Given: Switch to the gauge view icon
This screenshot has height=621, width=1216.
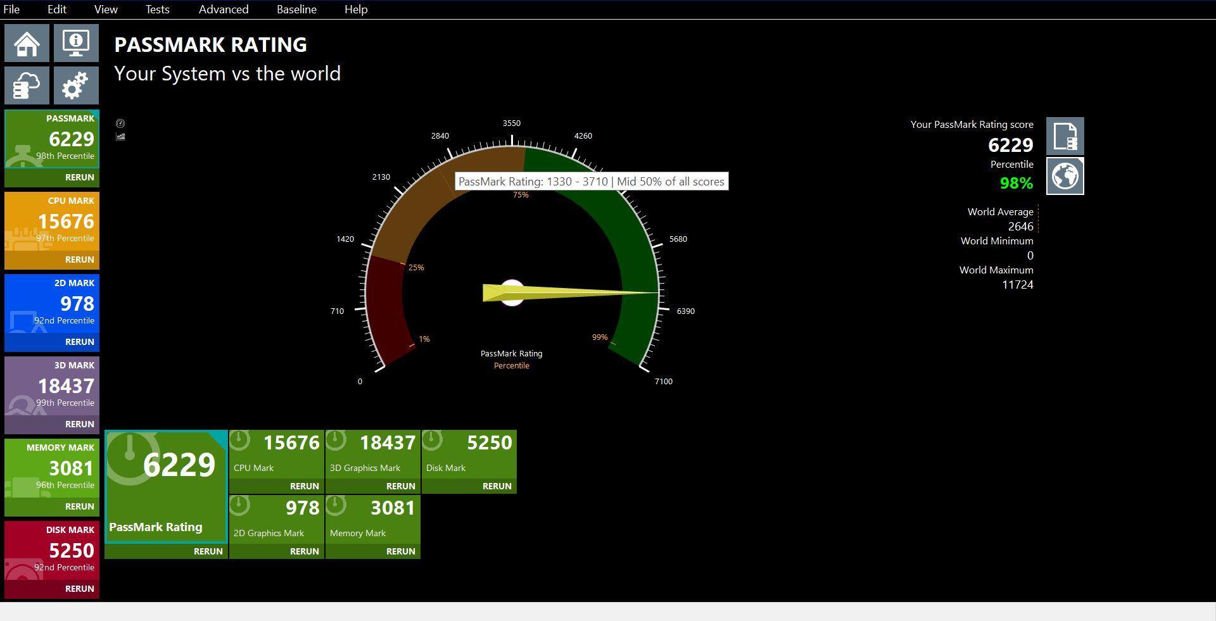Looking at the screenshot, I should click(x=120, y=123).
